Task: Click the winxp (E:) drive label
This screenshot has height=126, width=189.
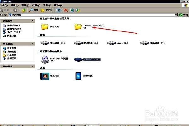Action: coord(122,43)
